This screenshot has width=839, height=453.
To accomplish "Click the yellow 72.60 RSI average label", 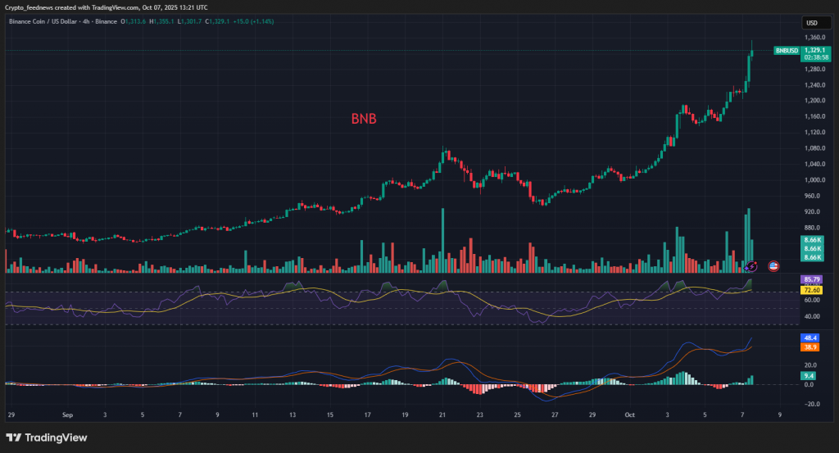I will (x=811, y=290).
